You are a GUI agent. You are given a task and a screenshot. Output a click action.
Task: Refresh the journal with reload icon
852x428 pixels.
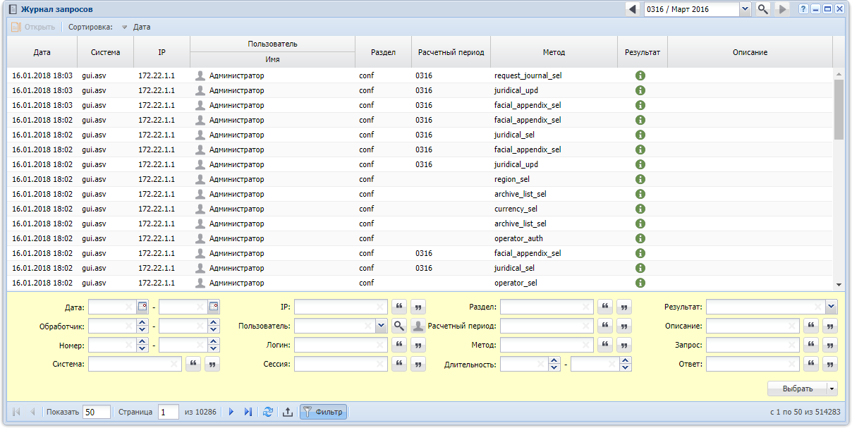click(x=268, y=412)
